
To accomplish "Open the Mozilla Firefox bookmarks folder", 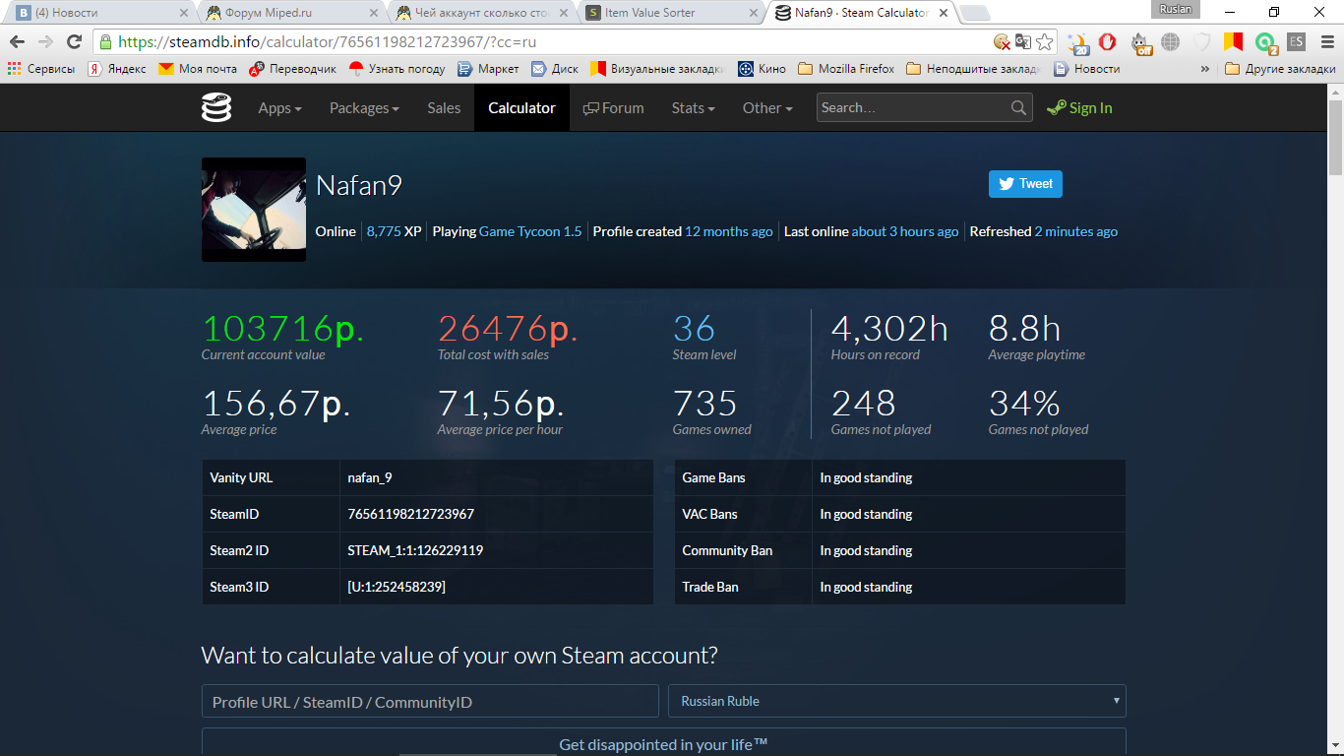I will 846,69.
